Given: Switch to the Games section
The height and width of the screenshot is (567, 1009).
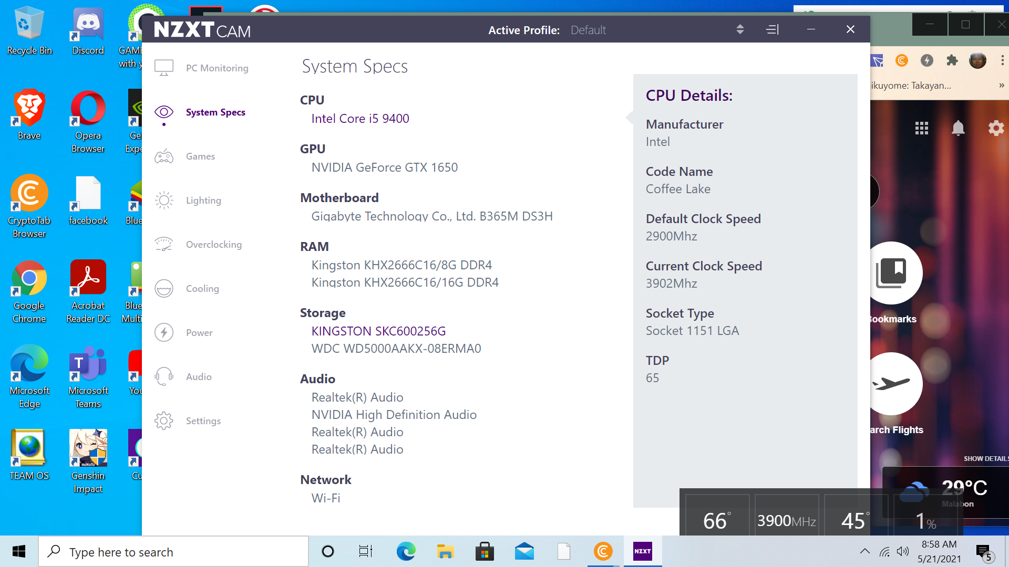Looking at the screenshot, I should [200, 156].
